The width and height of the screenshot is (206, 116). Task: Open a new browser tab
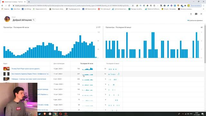pos(29,2)
